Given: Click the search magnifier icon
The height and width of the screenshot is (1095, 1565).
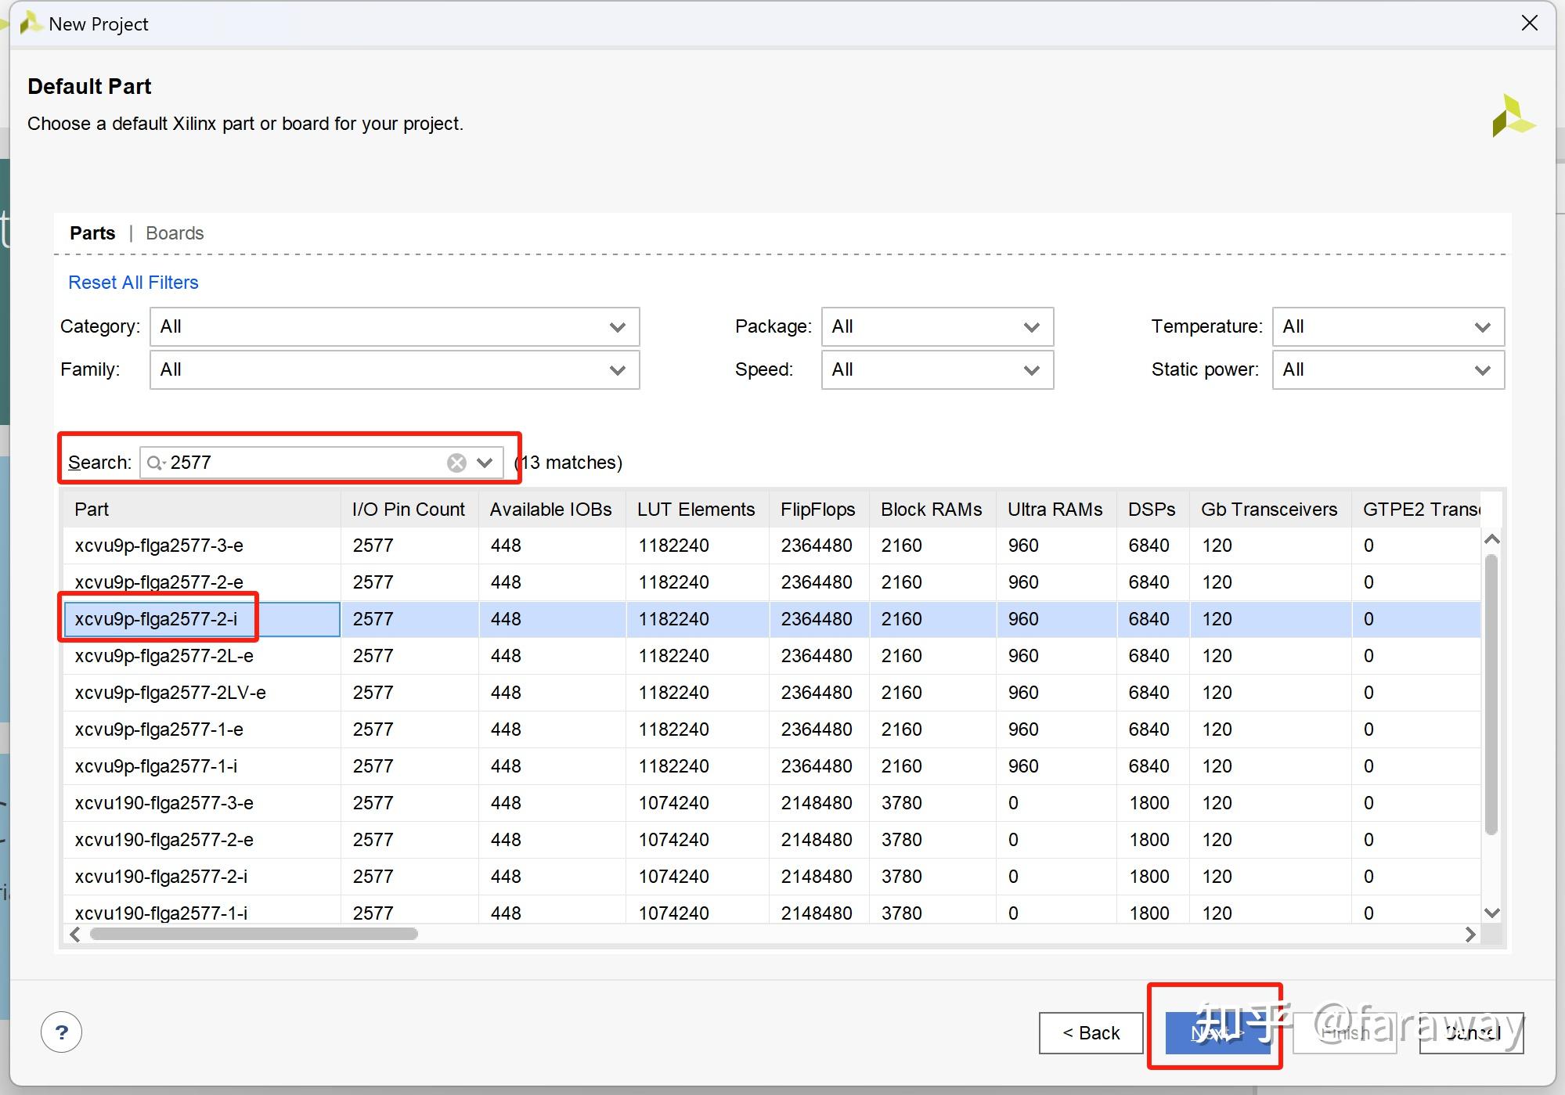Looking at the screenshot, I should tap(155, 463).
